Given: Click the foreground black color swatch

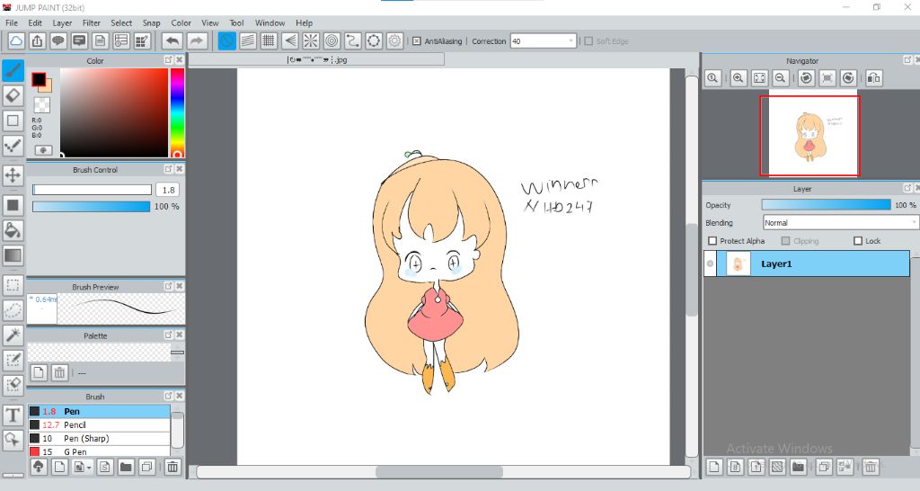Looking at the screenshot, I should pos(39,79).
